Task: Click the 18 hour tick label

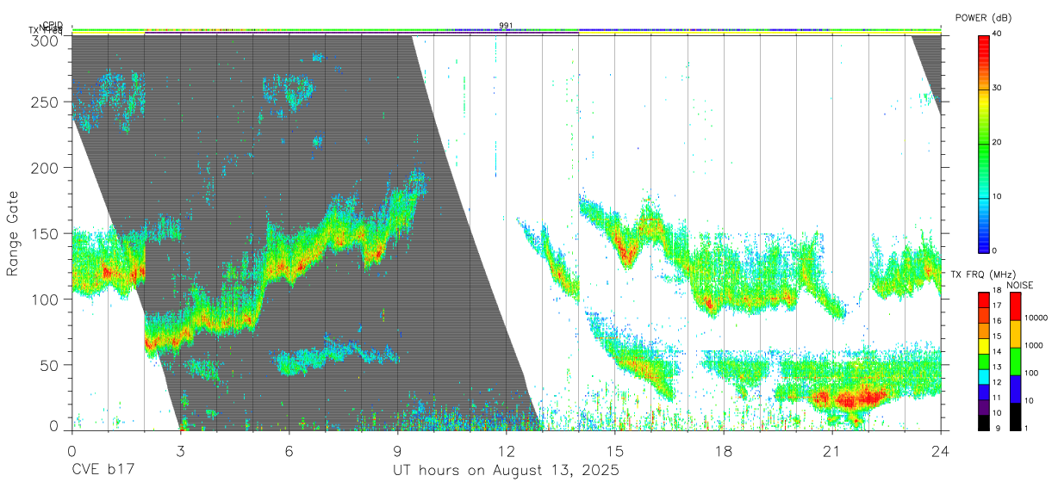Action: (724, 451)
